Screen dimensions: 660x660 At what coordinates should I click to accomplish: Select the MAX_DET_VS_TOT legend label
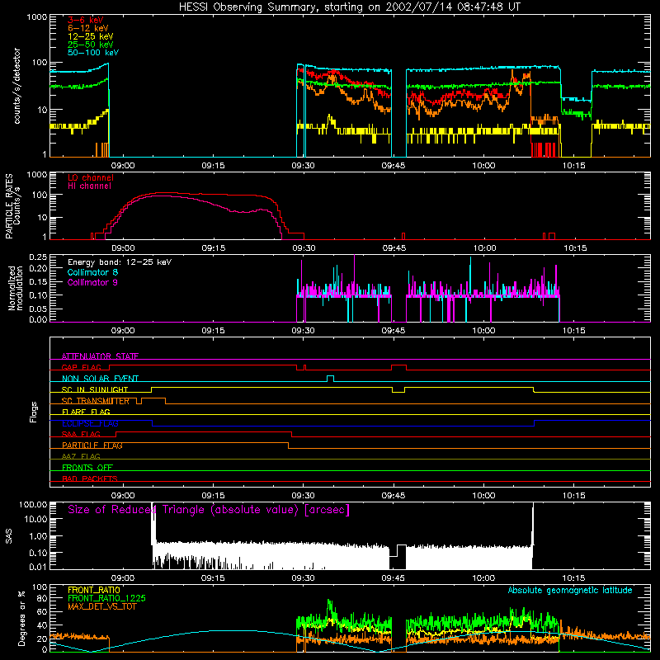coord(101,606)
